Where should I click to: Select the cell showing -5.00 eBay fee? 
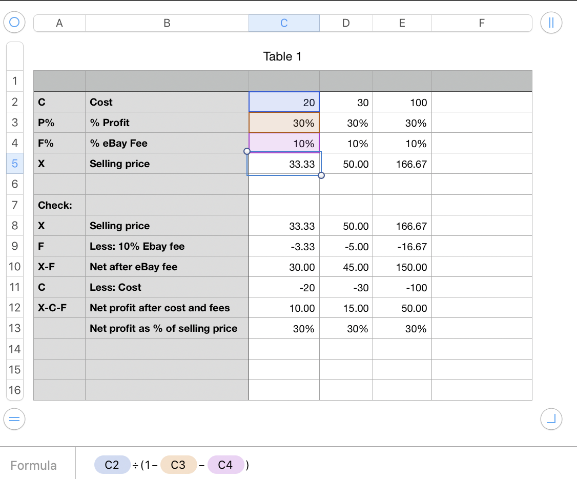[x=345, y=246]
